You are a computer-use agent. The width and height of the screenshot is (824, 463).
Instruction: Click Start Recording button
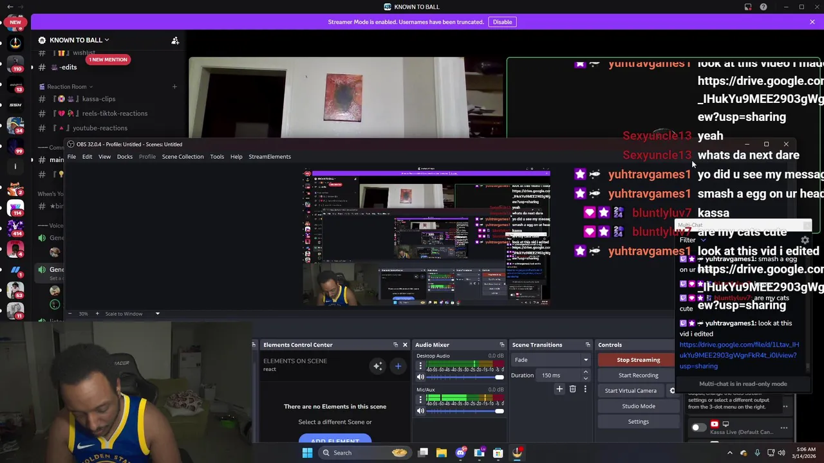[x=638, y=375]
